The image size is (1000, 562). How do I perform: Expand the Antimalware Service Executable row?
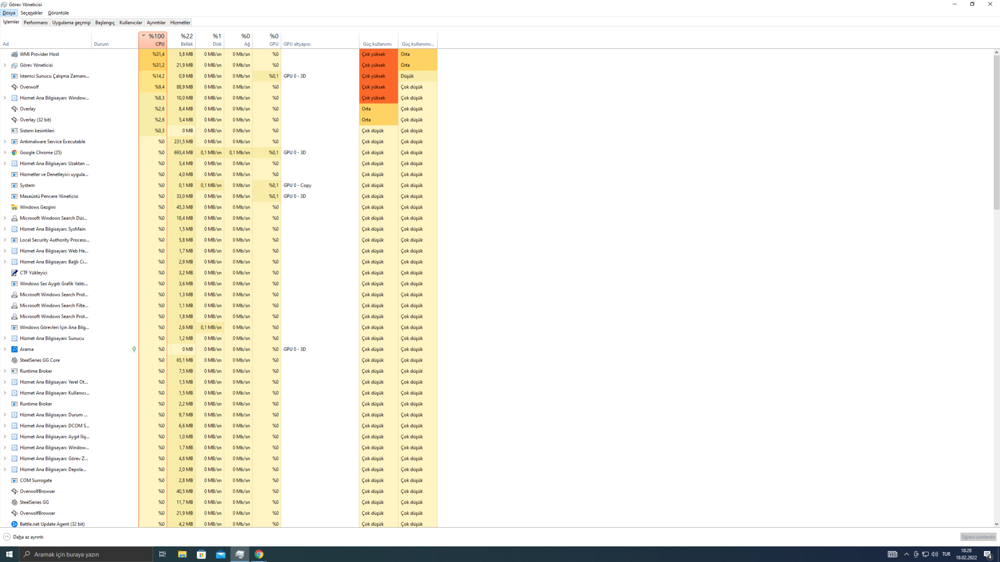pyautogui.click(x=5, y=142)
